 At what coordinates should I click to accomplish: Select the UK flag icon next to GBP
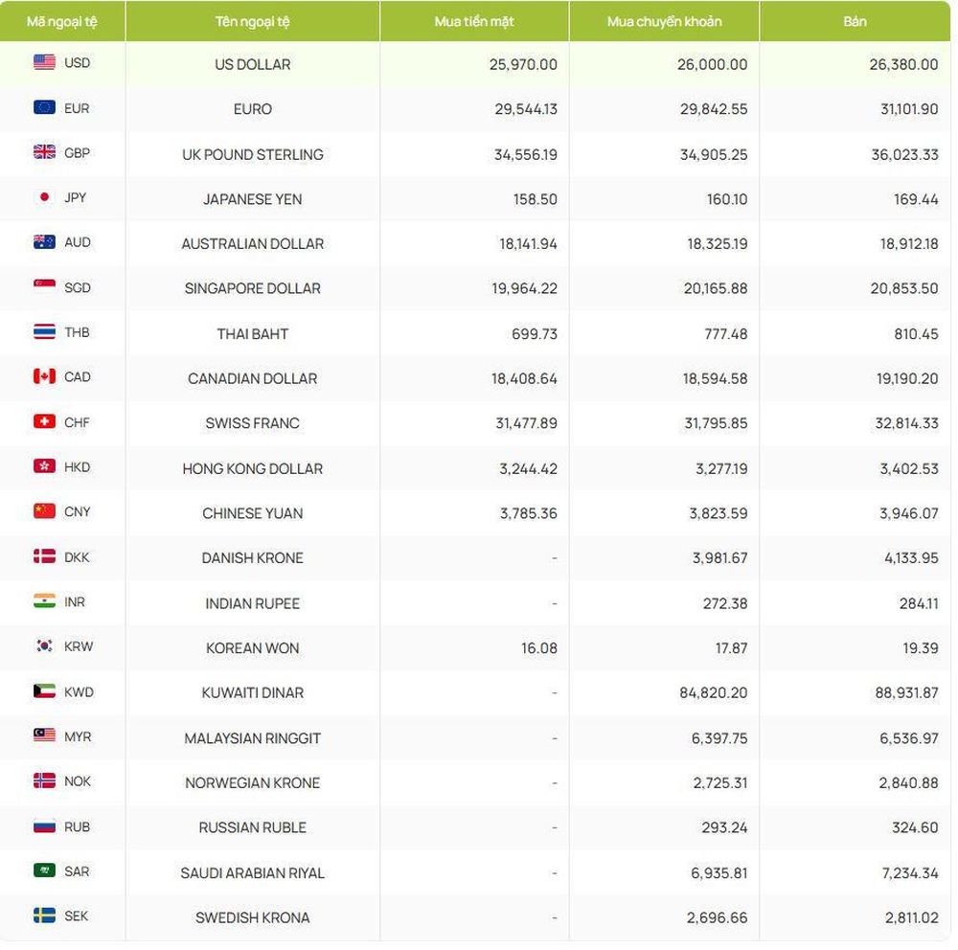(44, 152)
